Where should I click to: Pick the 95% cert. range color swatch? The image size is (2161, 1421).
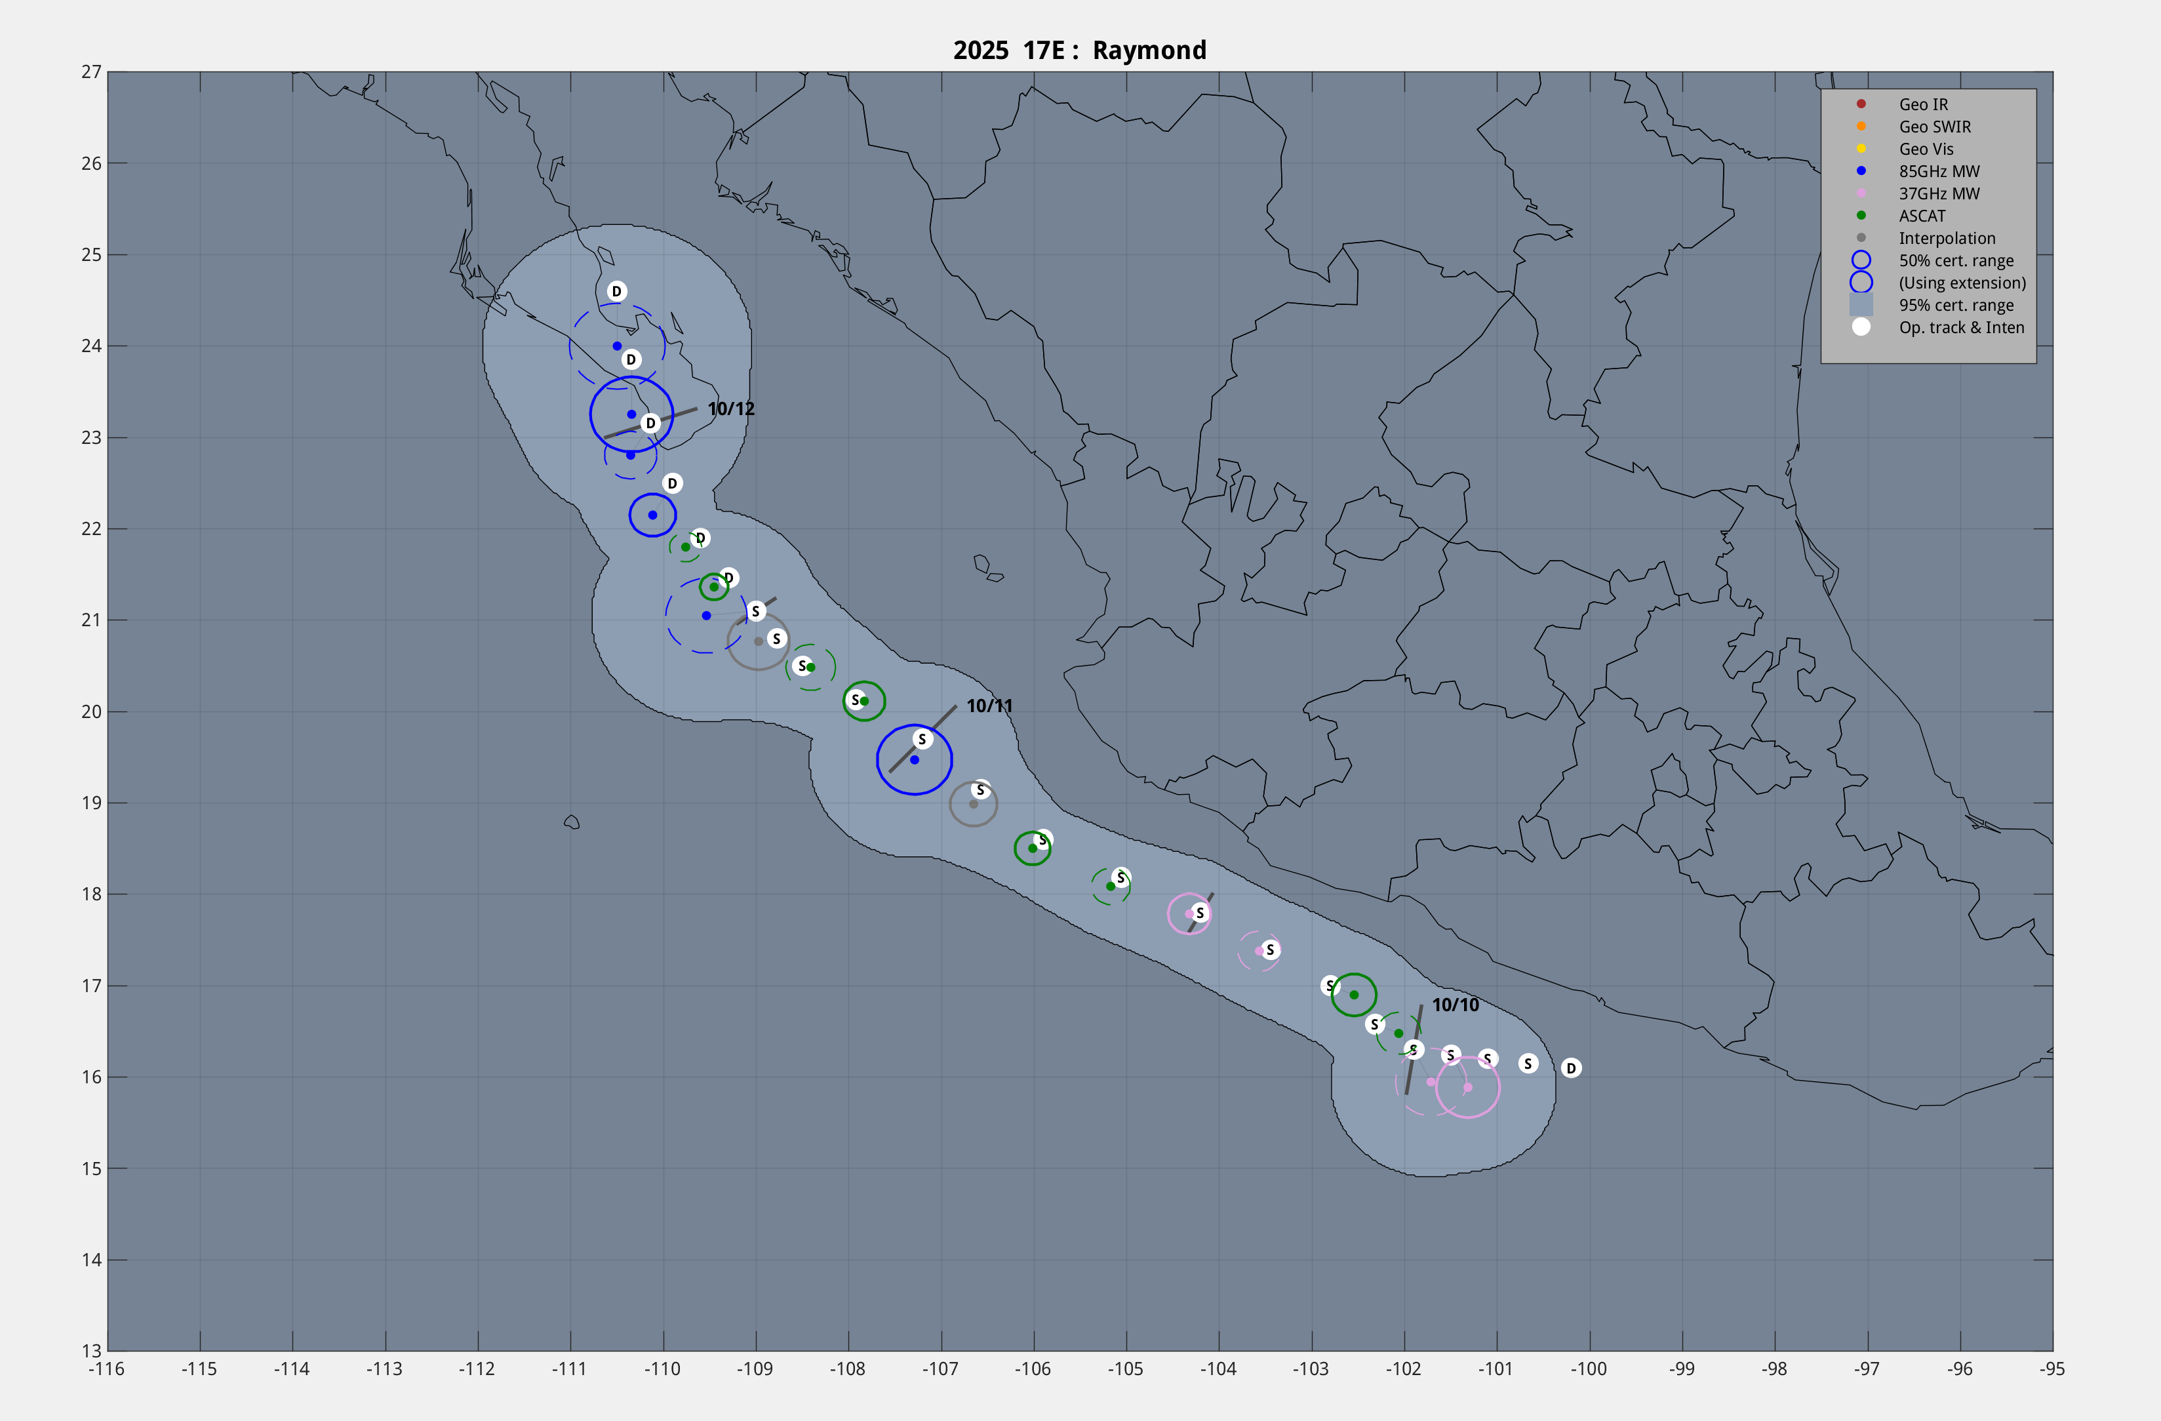[1861, 305]
